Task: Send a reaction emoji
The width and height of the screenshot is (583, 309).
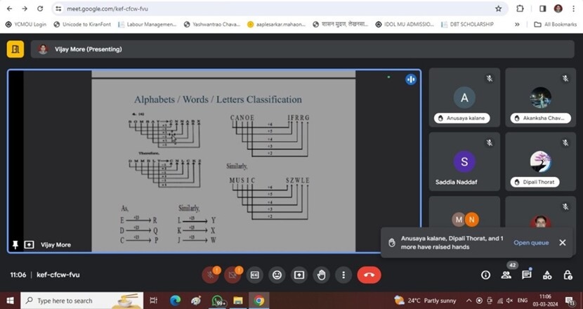Action: point(277,275)
